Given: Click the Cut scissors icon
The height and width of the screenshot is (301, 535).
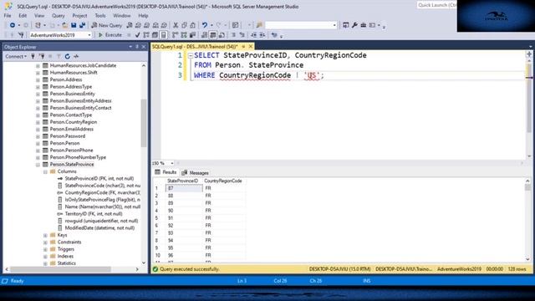Looking at the screenshot, I should (176, 25).
